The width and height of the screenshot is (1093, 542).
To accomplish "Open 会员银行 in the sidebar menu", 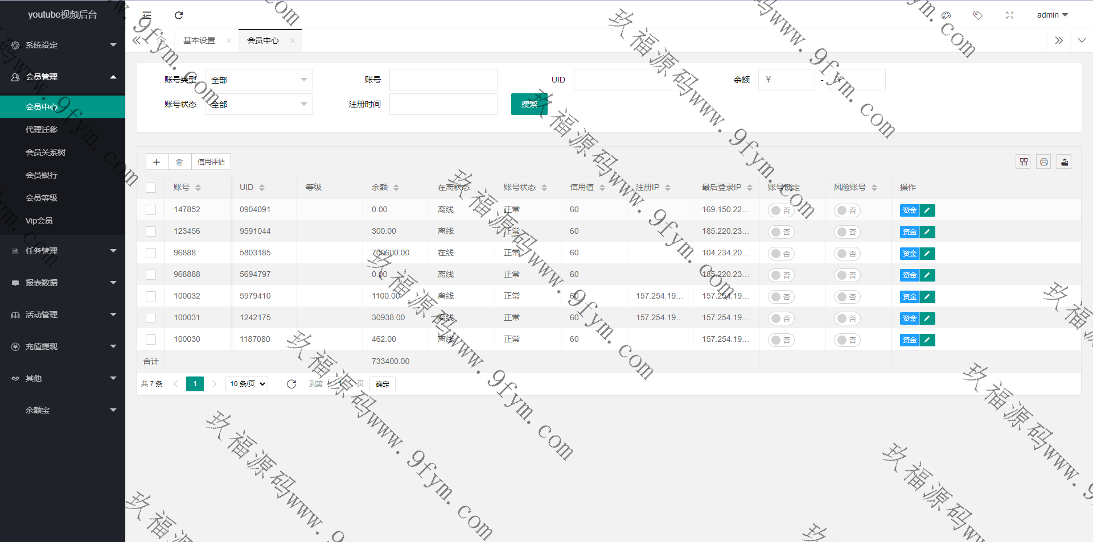I will click(42, 175).
